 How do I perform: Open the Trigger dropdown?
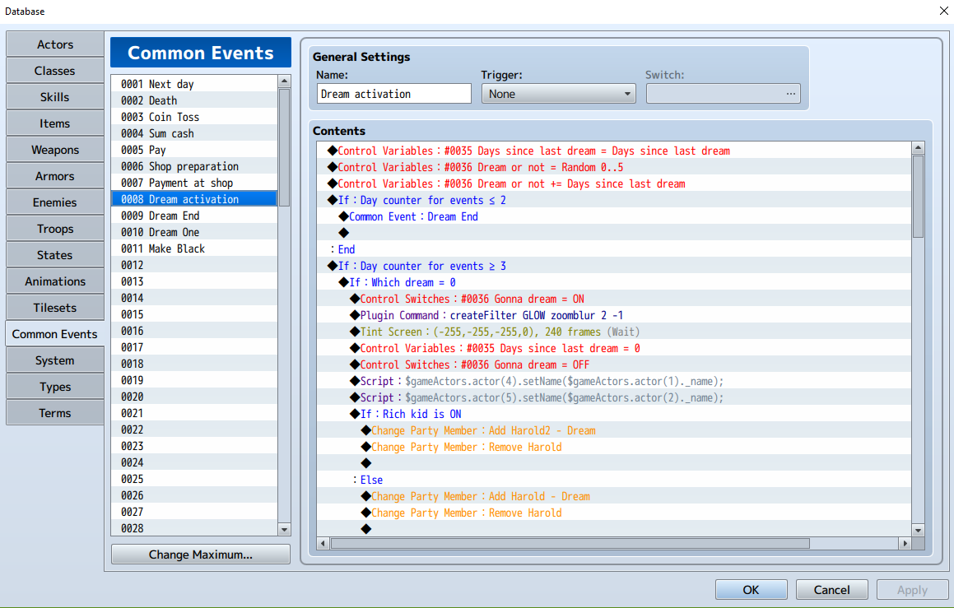(559, 94)
